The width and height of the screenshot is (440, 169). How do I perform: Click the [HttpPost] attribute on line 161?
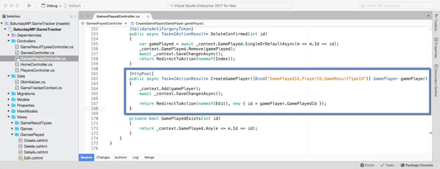141,73
